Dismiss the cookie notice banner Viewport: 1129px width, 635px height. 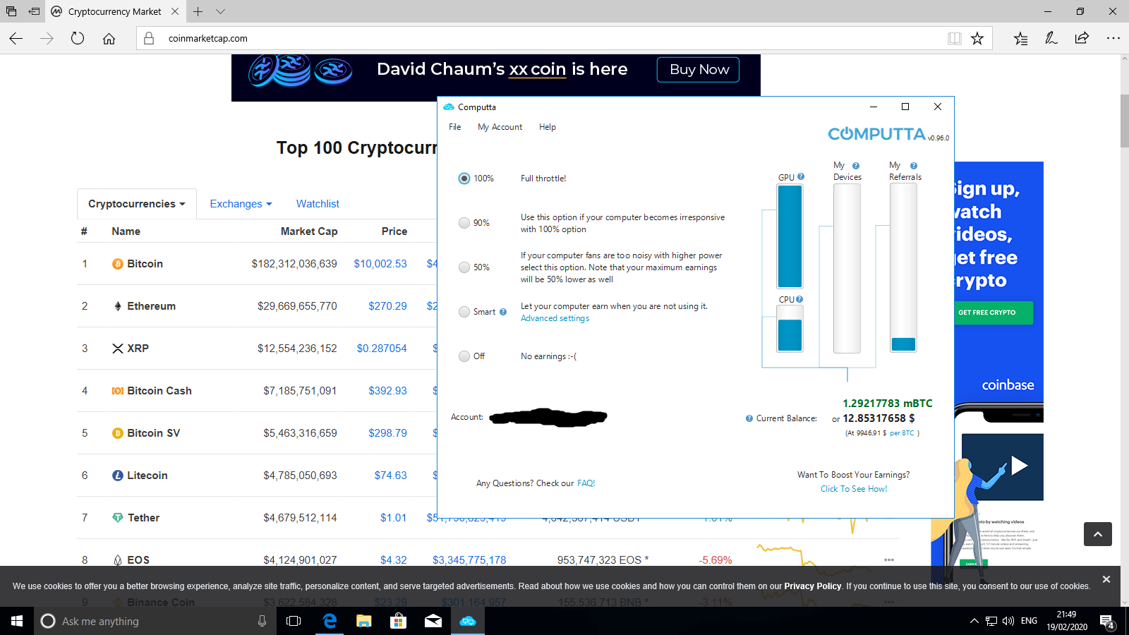(x=1106, y=579)
